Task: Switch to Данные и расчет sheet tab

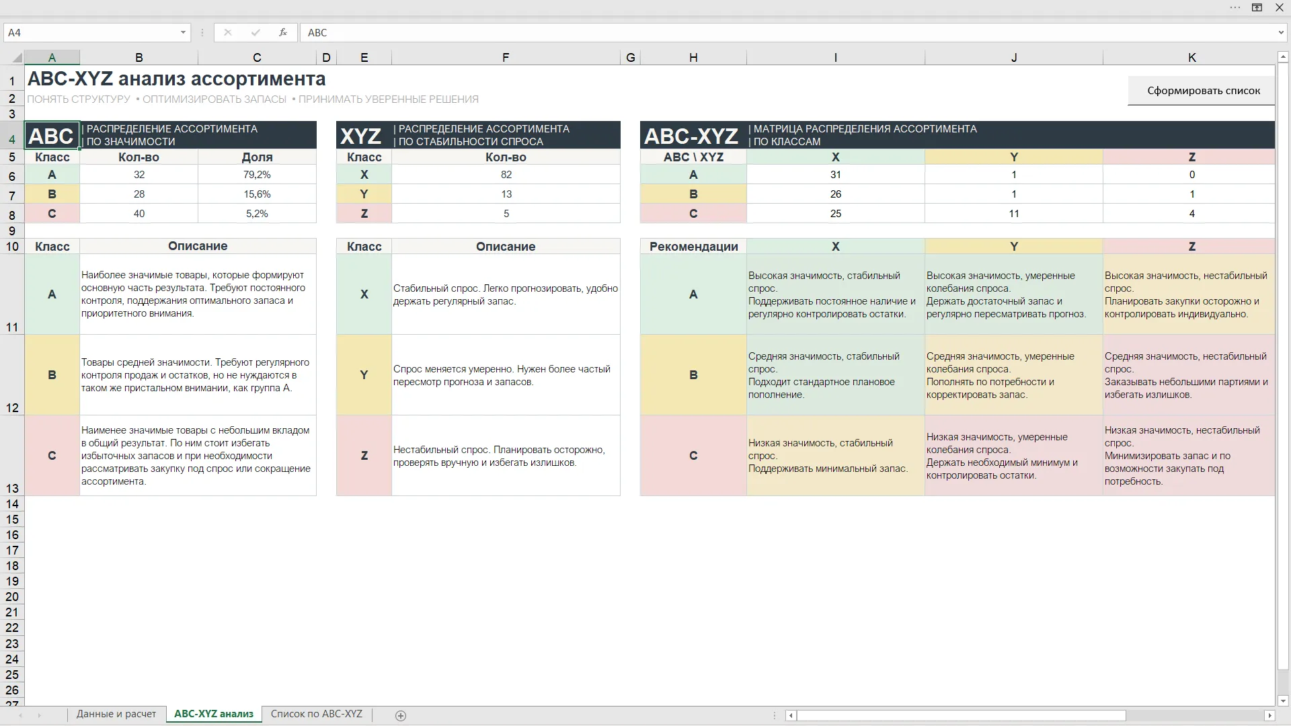Action: click(116, 714)
